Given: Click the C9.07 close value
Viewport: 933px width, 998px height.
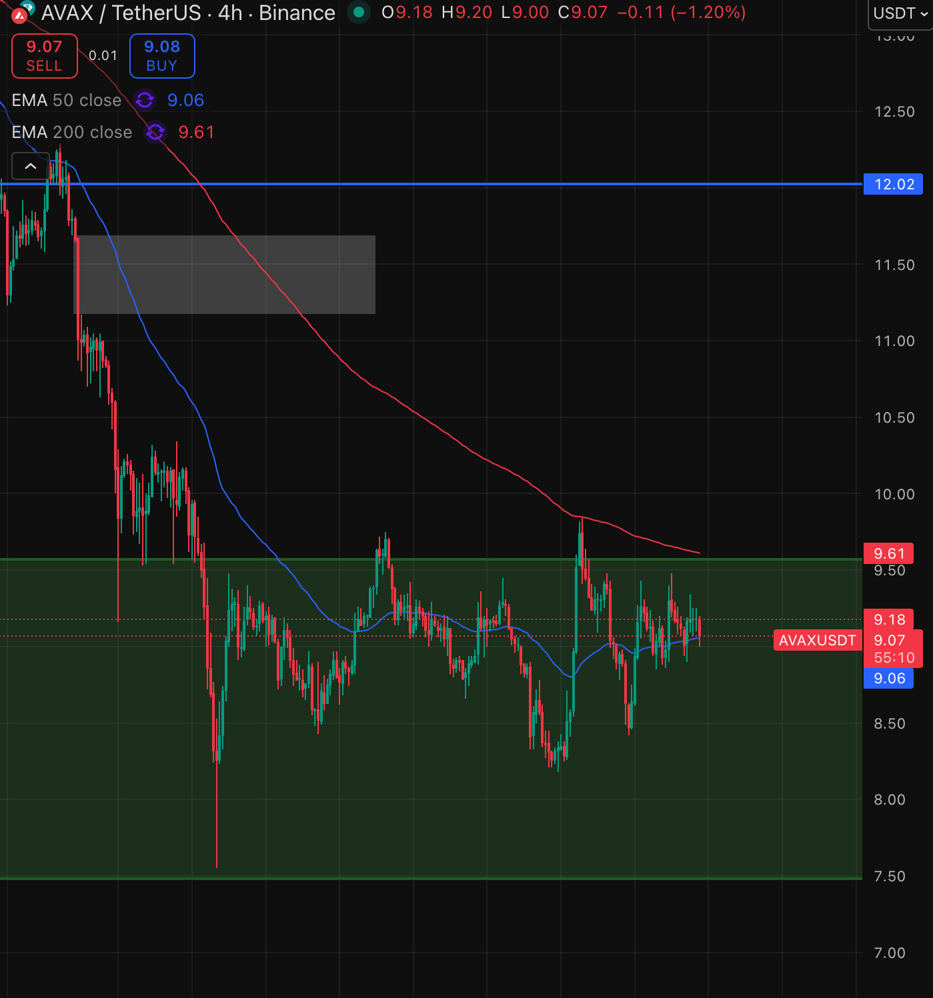Looking at the screenshot, I should click(583, 13).
